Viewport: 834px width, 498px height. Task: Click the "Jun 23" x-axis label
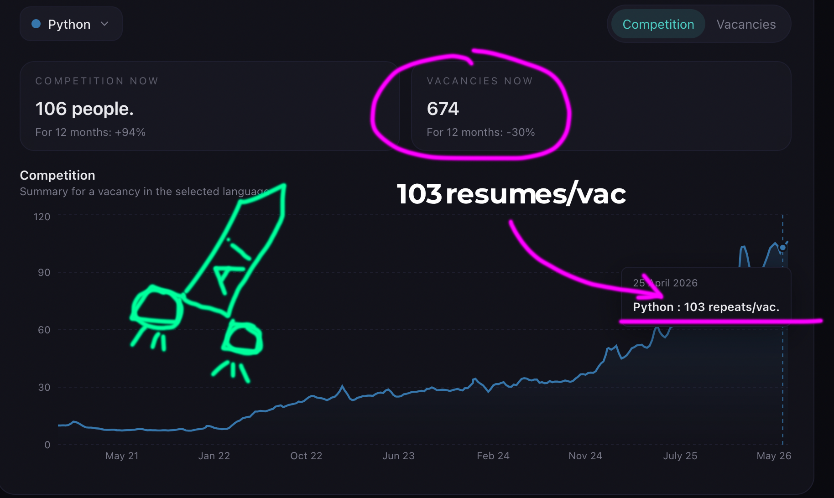coord(398,456)
